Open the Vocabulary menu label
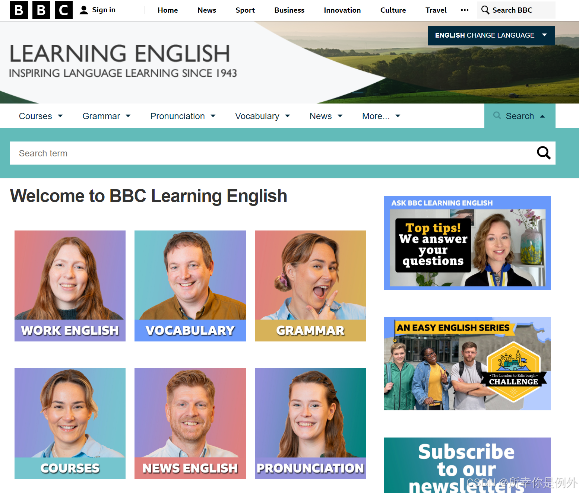 point(257,116)
